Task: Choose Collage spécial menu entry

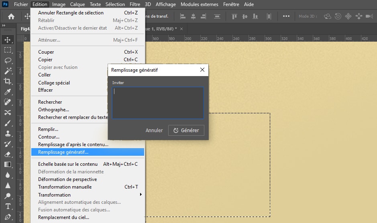Action: click(69, 83)
